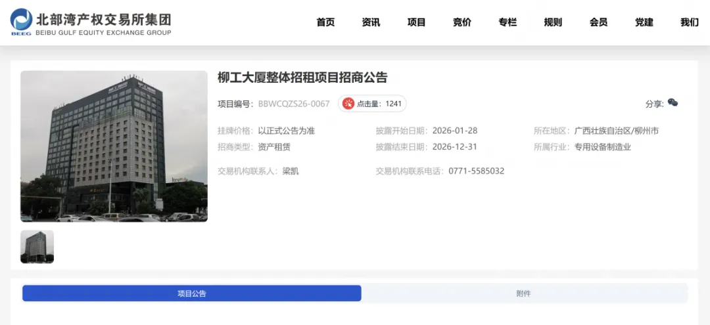
Task: Open the 规则 menu item
Action: coord(553,22)
